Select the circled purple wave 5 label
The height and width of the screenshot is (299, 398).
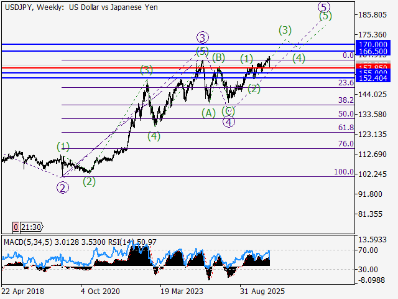[x=324, y=6]
